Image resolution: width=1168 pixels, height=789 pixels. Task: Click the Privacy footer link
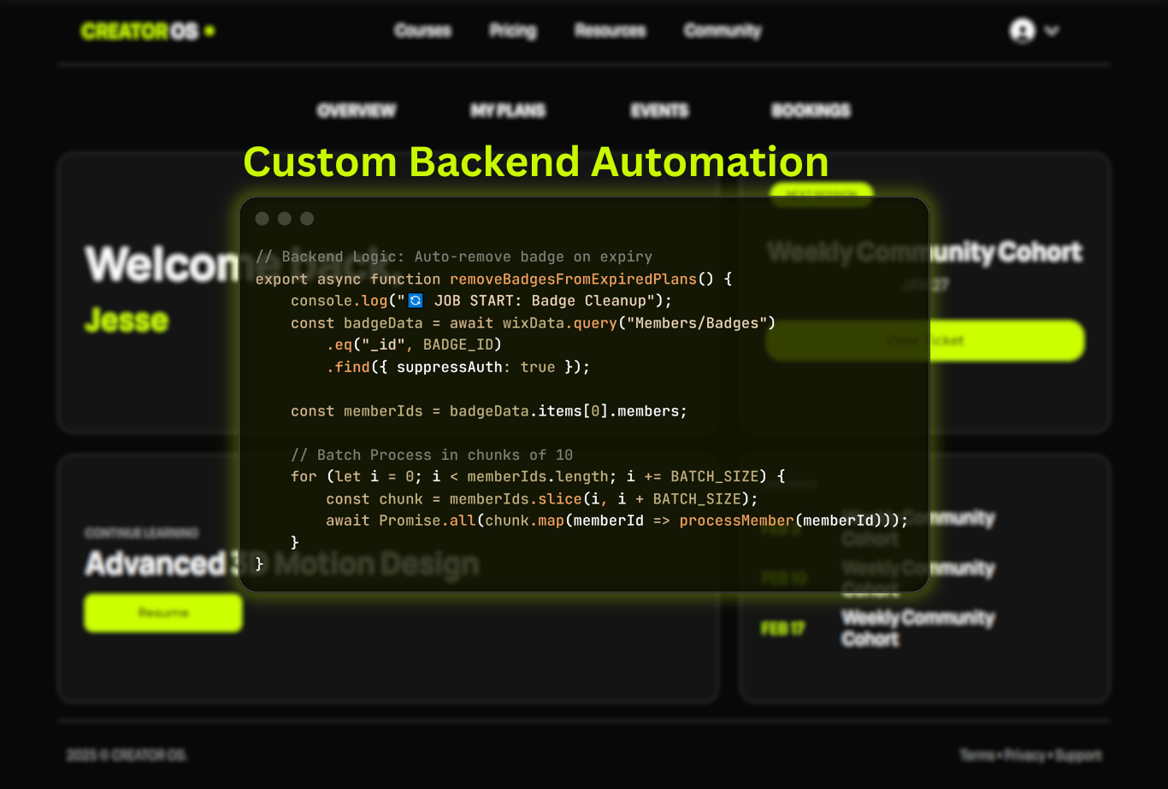point(1025,756)
